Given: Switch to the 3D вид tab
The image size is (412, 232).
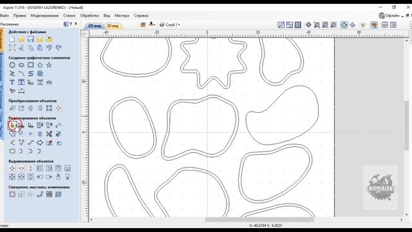Looking at the screenshot, I should [x=113, y=26].
